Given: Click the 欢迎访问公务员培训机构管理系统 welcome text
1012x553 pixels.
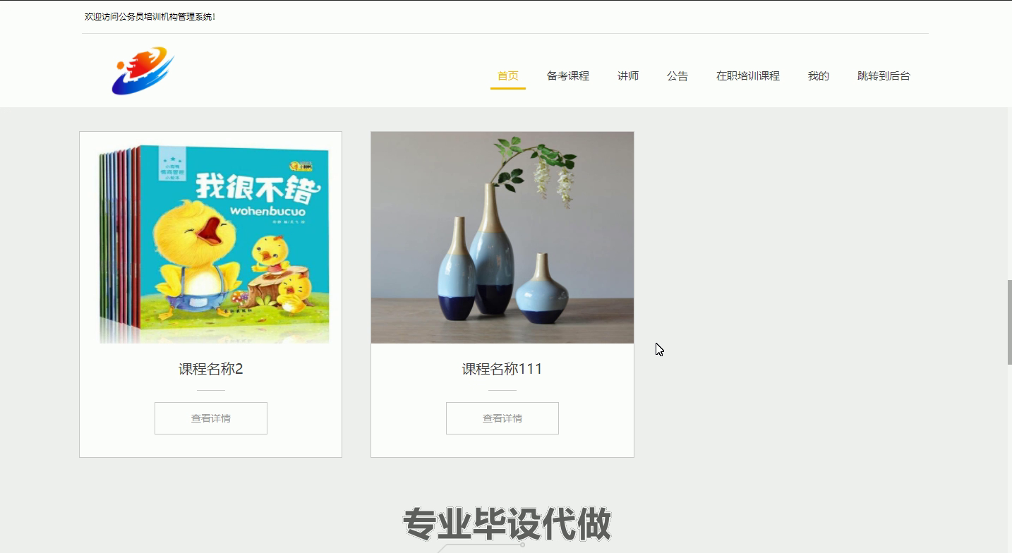Looking at the screenshot, I should click(150, 16).
